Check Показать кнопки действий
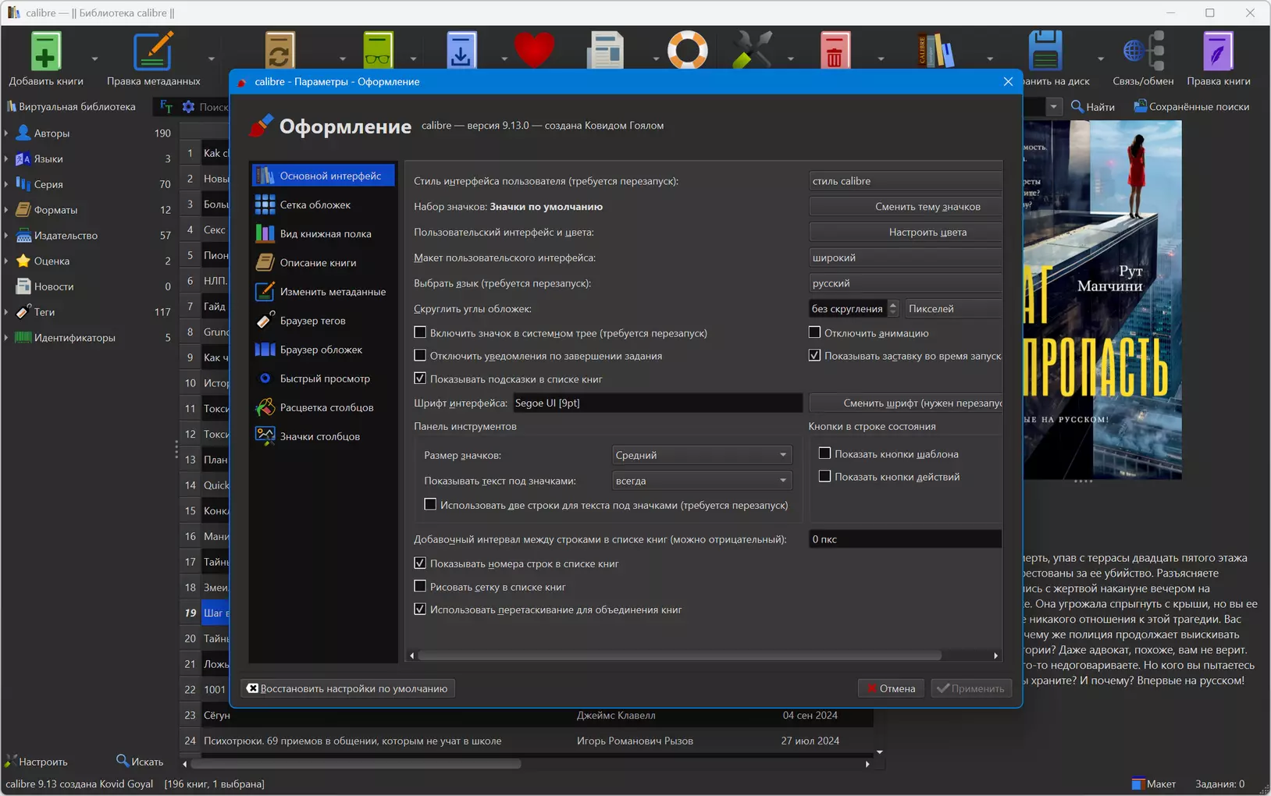The image size is (1271, 796). pos(824,476)
